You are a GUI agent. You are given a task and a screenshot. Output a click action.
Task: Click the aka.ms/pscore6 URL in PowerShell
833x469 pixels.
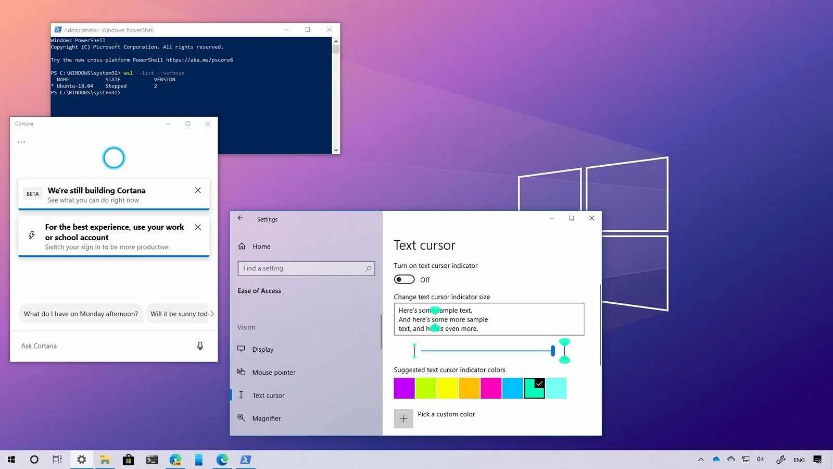[199, 60]
